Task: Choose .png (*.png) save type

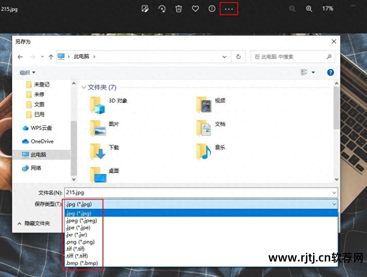Action: pos(201,242)
